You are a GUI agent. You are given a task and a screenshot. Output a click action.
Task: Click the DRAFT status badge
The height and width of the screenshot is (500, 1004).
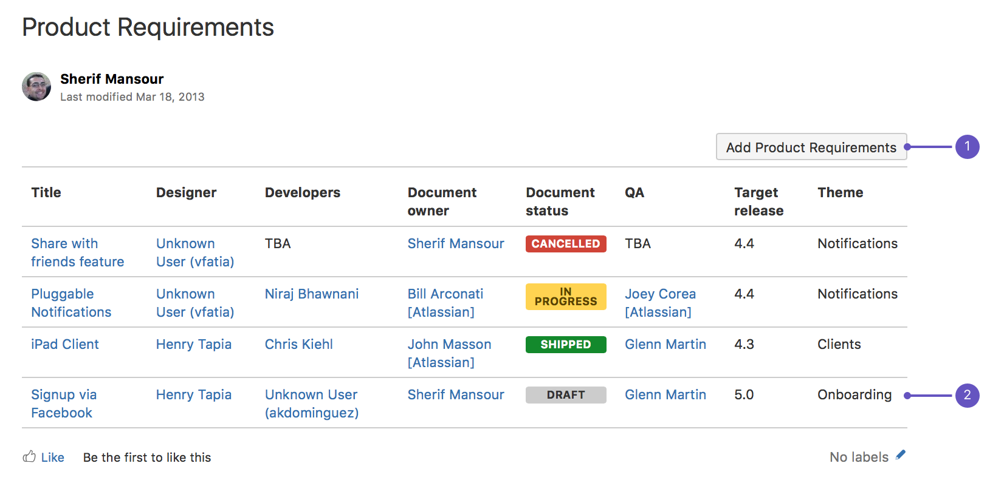pos(566,394)
